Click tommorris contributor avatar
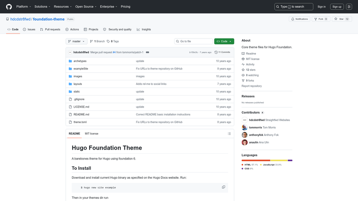Image resolution: width=358 pixels, height=201 pixels. click(244, 127)
